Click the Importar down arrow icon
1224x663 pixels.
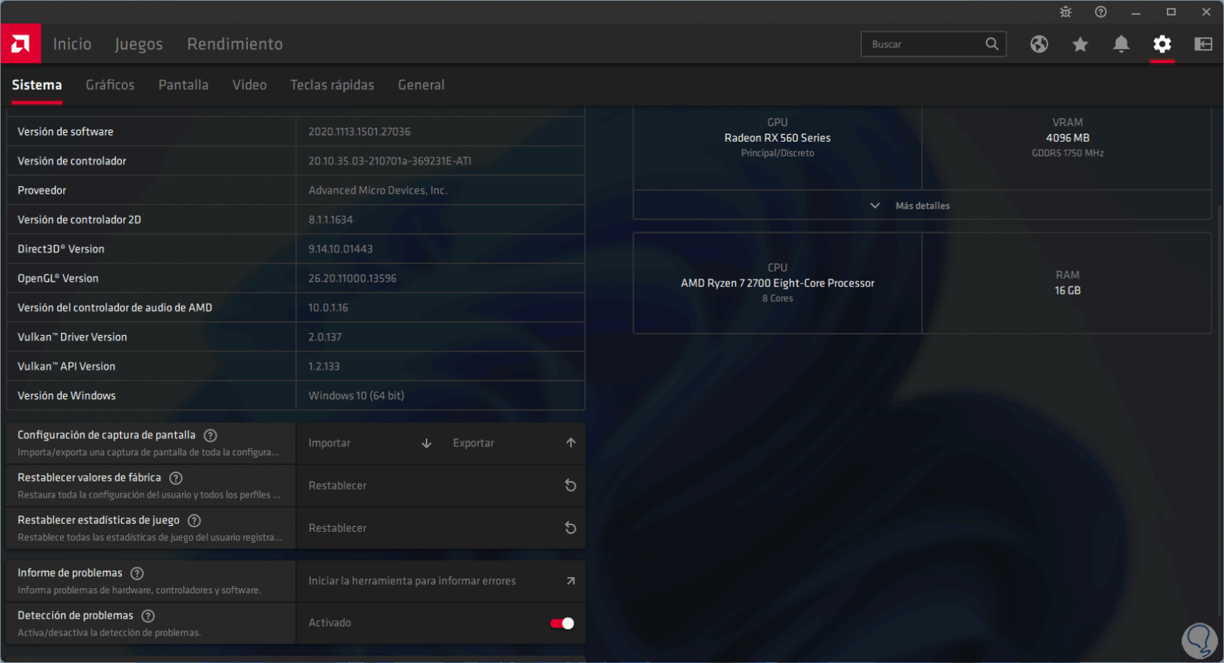pyautogui.click(x=427, y=443)
